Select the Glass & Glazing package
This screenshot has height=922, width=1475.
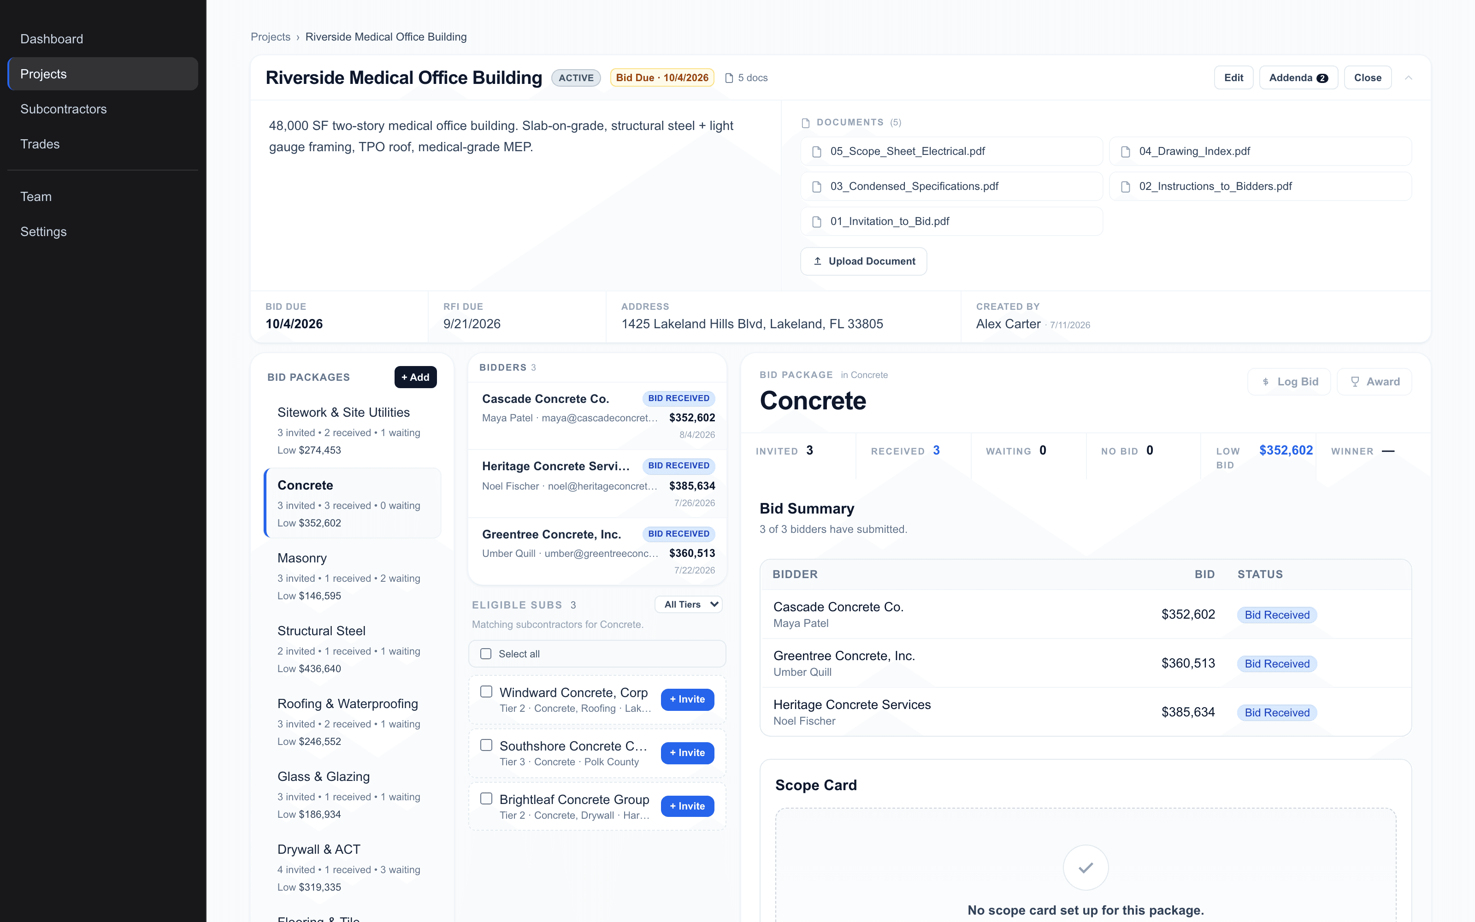point(353,795)
